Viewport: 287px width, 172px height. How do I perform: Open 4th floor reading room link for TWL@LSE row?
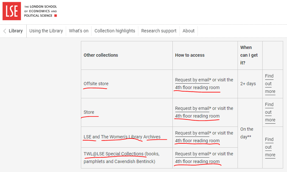point(197,162)
